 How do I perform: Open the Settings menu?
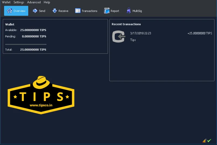(x=19, y=2)
